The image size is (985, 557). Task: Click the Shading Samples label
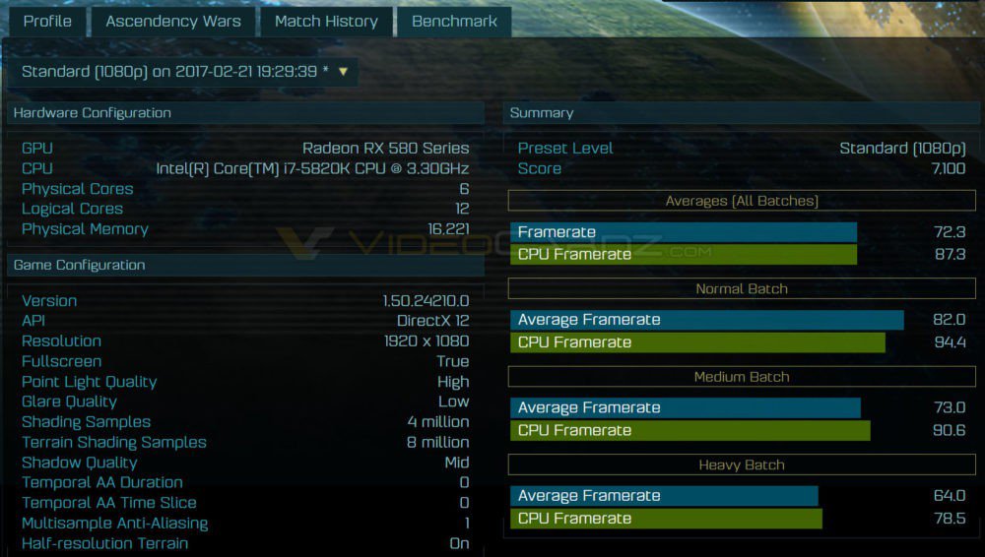(86, 422)
